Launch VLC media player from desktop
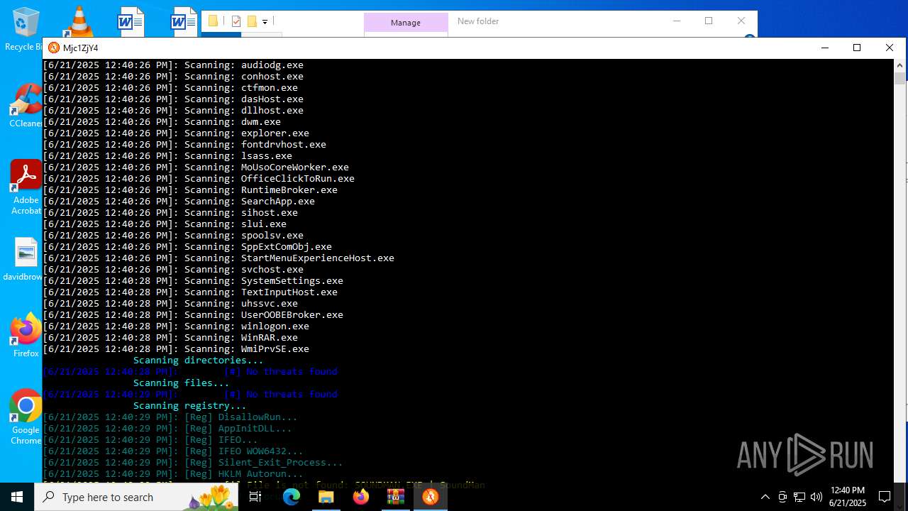Screen dimensions: 908x511 pos(78,21)
